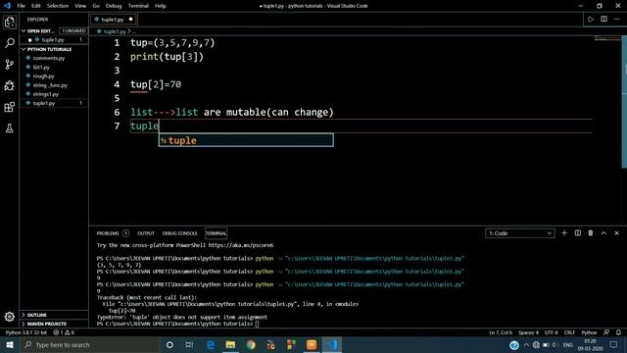Click the Windows taskbar search box

(90, 344)
